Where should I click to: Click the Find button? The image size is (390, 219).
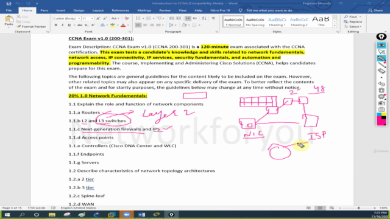pyautogui.click(x=351, y=16)
